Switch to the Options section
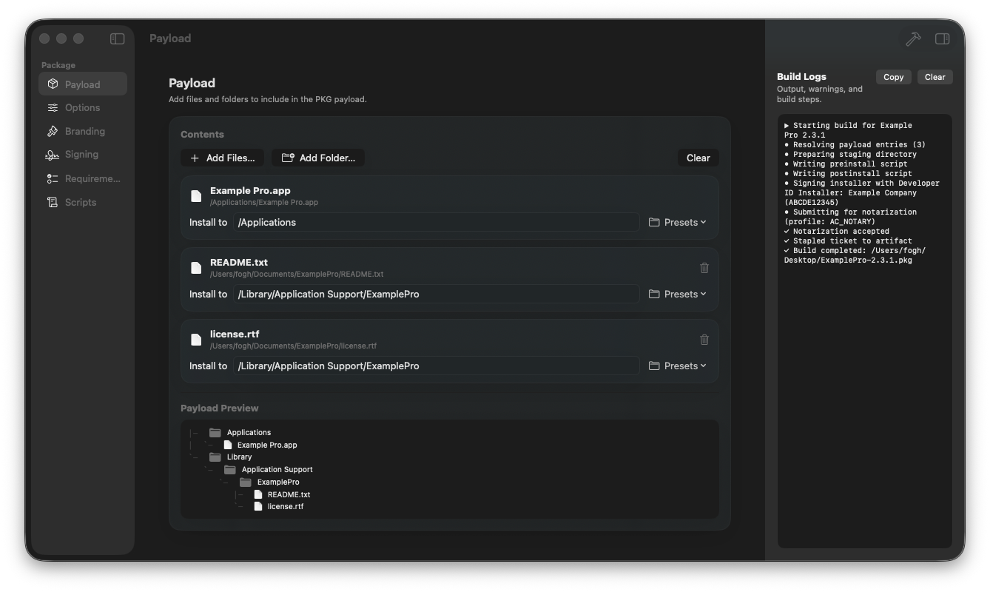This screenshot has height=592, width=990. [x=81, y=107]
